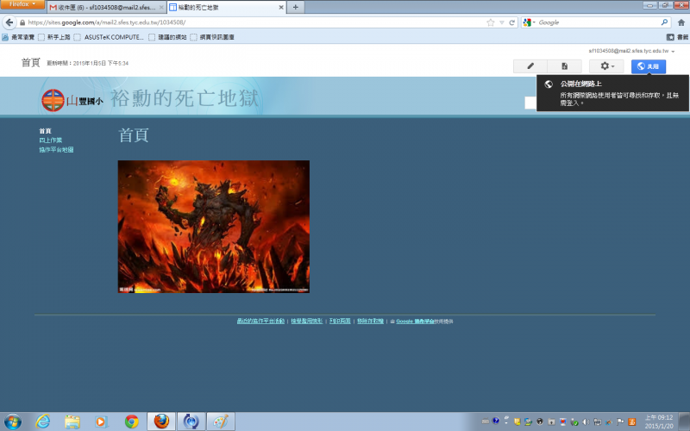Click the blue share button with globe
The image size is (690, 431).
(649, 66)
